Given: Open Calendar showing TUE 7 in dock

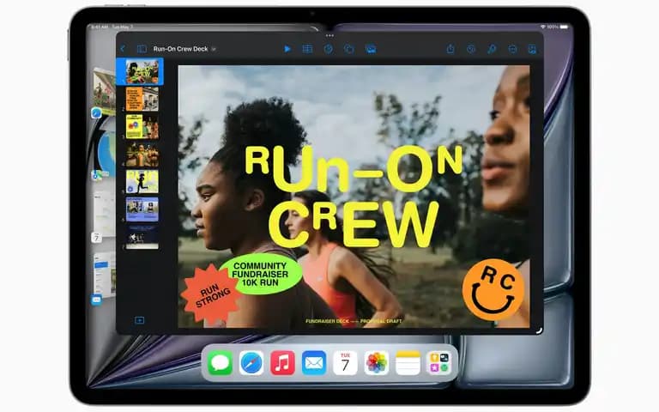Looking at the screenshot, I should point(345,363).
